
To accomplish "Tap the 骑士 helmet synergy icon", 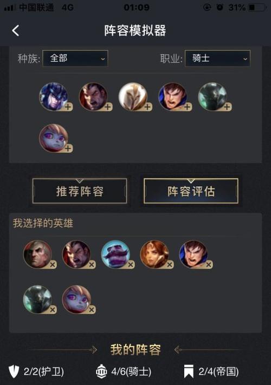I will click(101, 371).
